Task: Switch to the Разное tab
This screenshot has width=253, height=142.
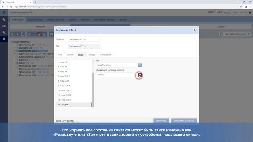Action: tap(70, 55)
